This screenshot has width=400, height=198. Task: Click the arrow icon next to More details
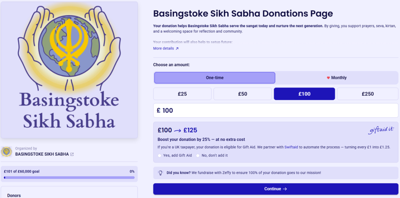(177, 48)
